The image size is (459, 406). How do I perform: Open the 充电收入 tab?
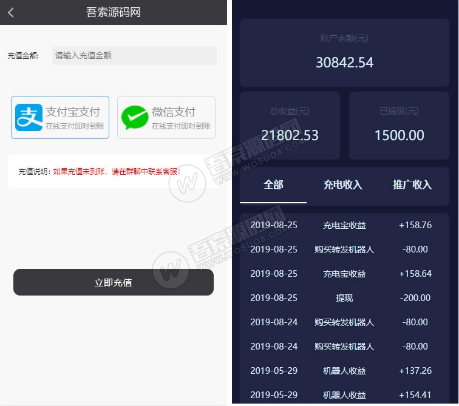[x=342, y=185]
